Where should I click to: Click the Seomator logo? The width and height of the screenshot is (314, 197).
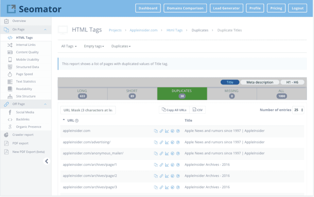[34, 9]
